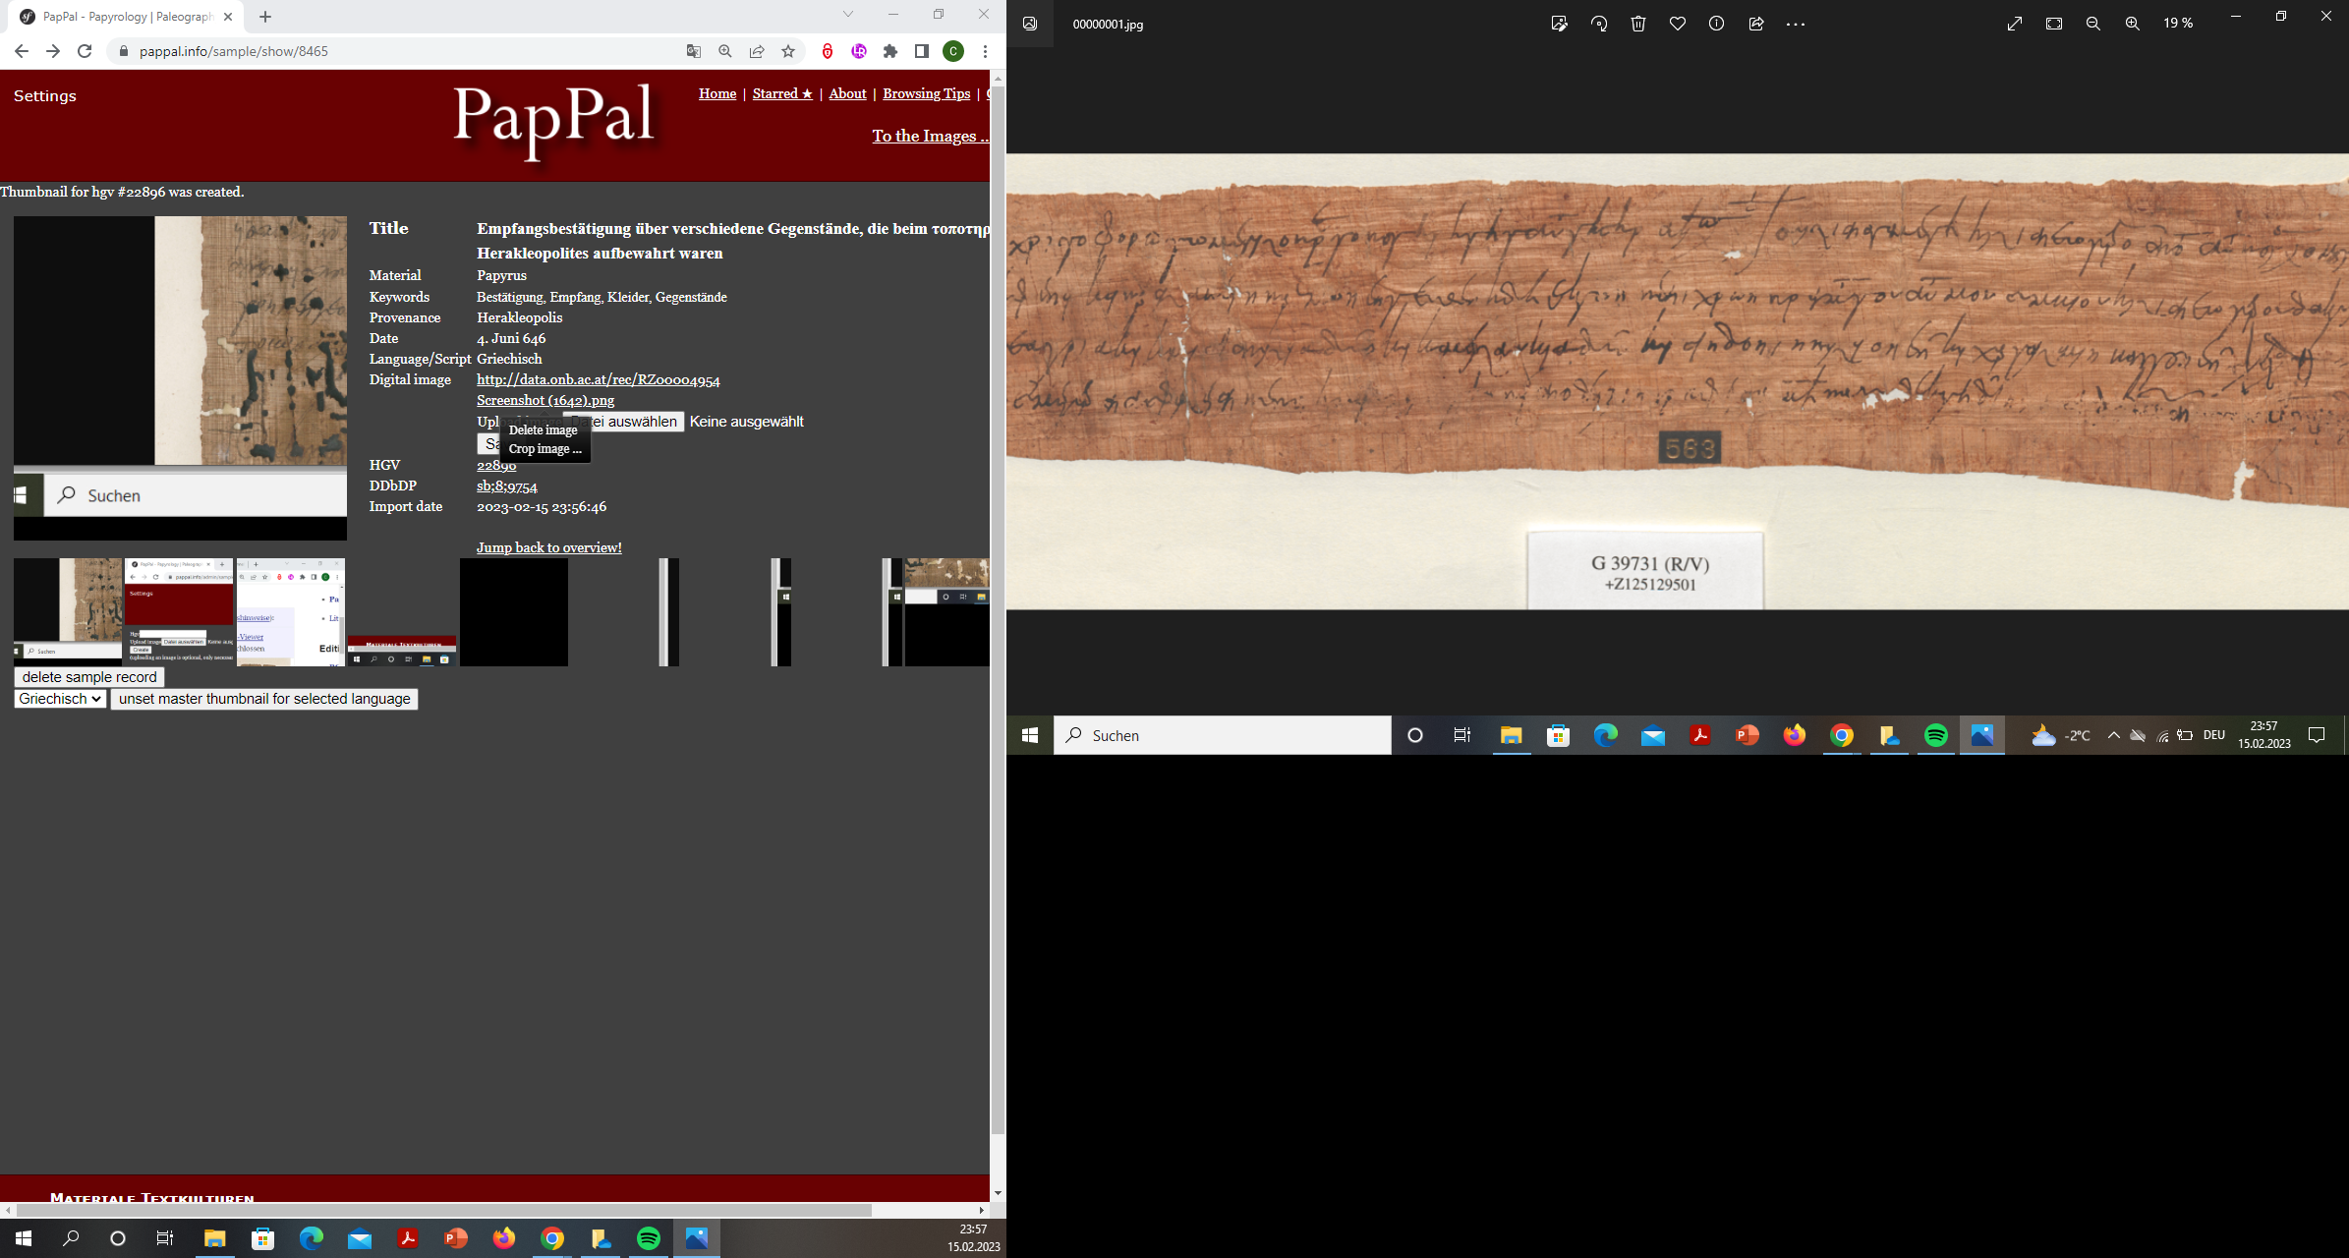Image resolution: width=2349 pixels, height=1258 pixels.
Task: Open Screenshot (1642).png link
Action: coord(545,400)
